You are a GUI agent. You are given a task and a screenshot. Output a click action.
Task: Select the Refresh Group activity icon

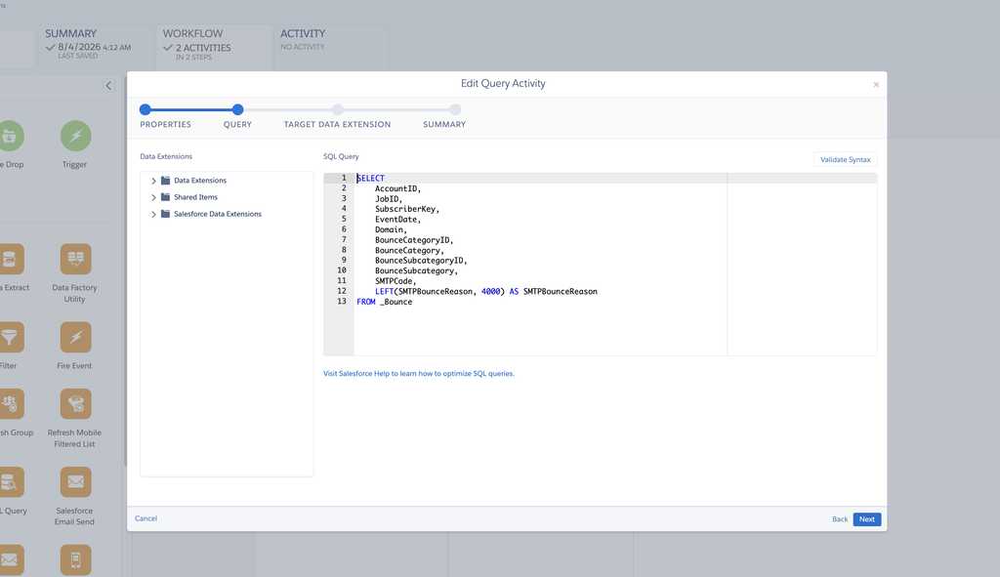pyautogui.click(x=10, y=403)
